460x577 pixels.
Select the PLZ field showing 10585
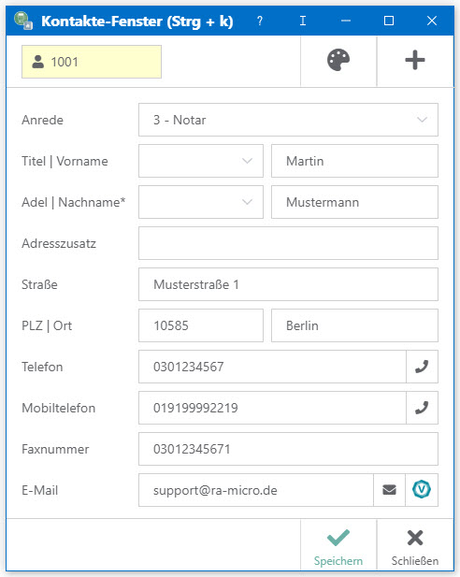(201, 325)
